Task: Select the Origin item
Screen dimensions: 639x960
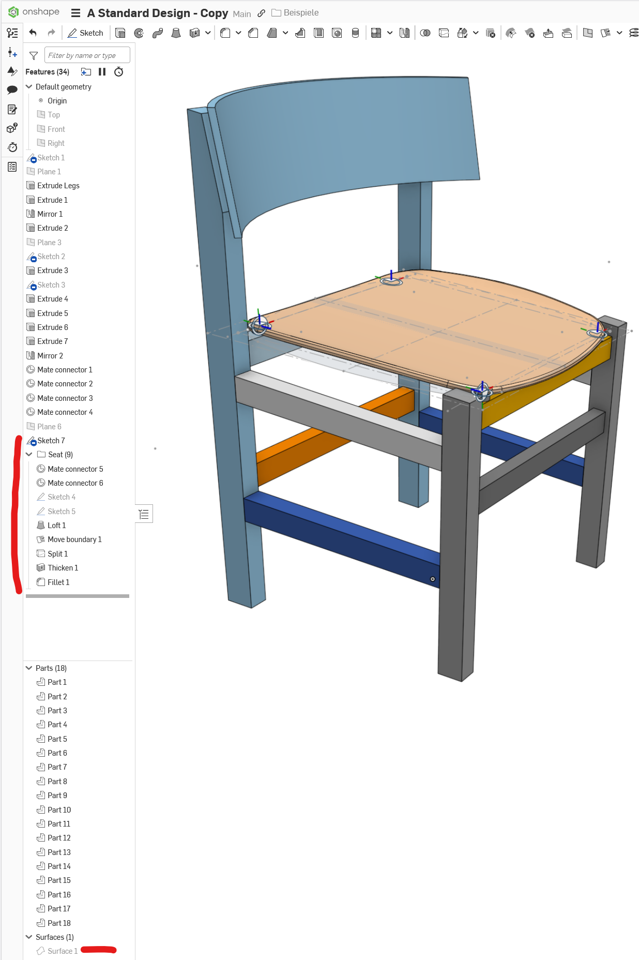Action: [x=57, y=101]
